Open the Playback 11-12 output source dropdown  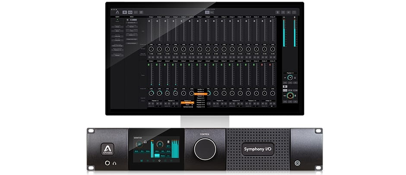[x=252, y=101]
